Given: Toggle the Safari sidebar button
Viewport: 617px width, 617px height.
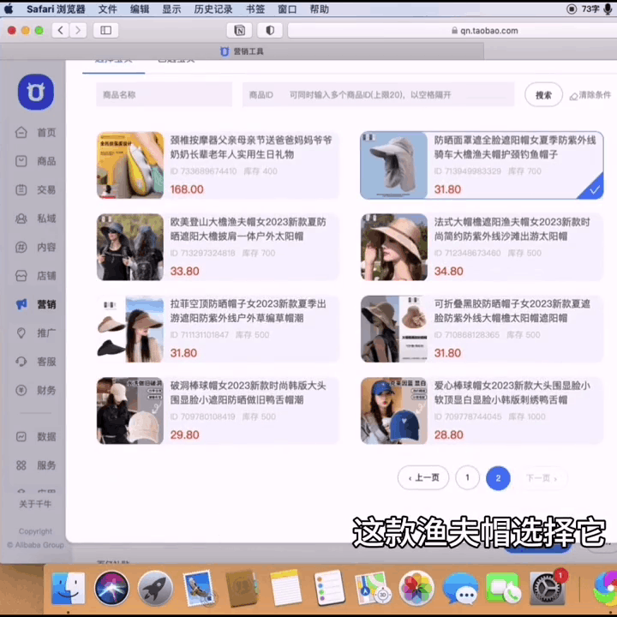Looking at the screenshot, I should [106, 30].
